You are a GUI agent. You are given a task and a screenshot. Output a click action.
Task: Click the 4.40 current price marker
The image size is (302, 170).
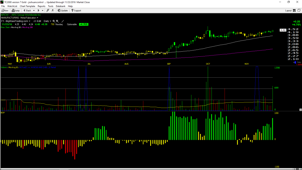click(x=283, y=30)
